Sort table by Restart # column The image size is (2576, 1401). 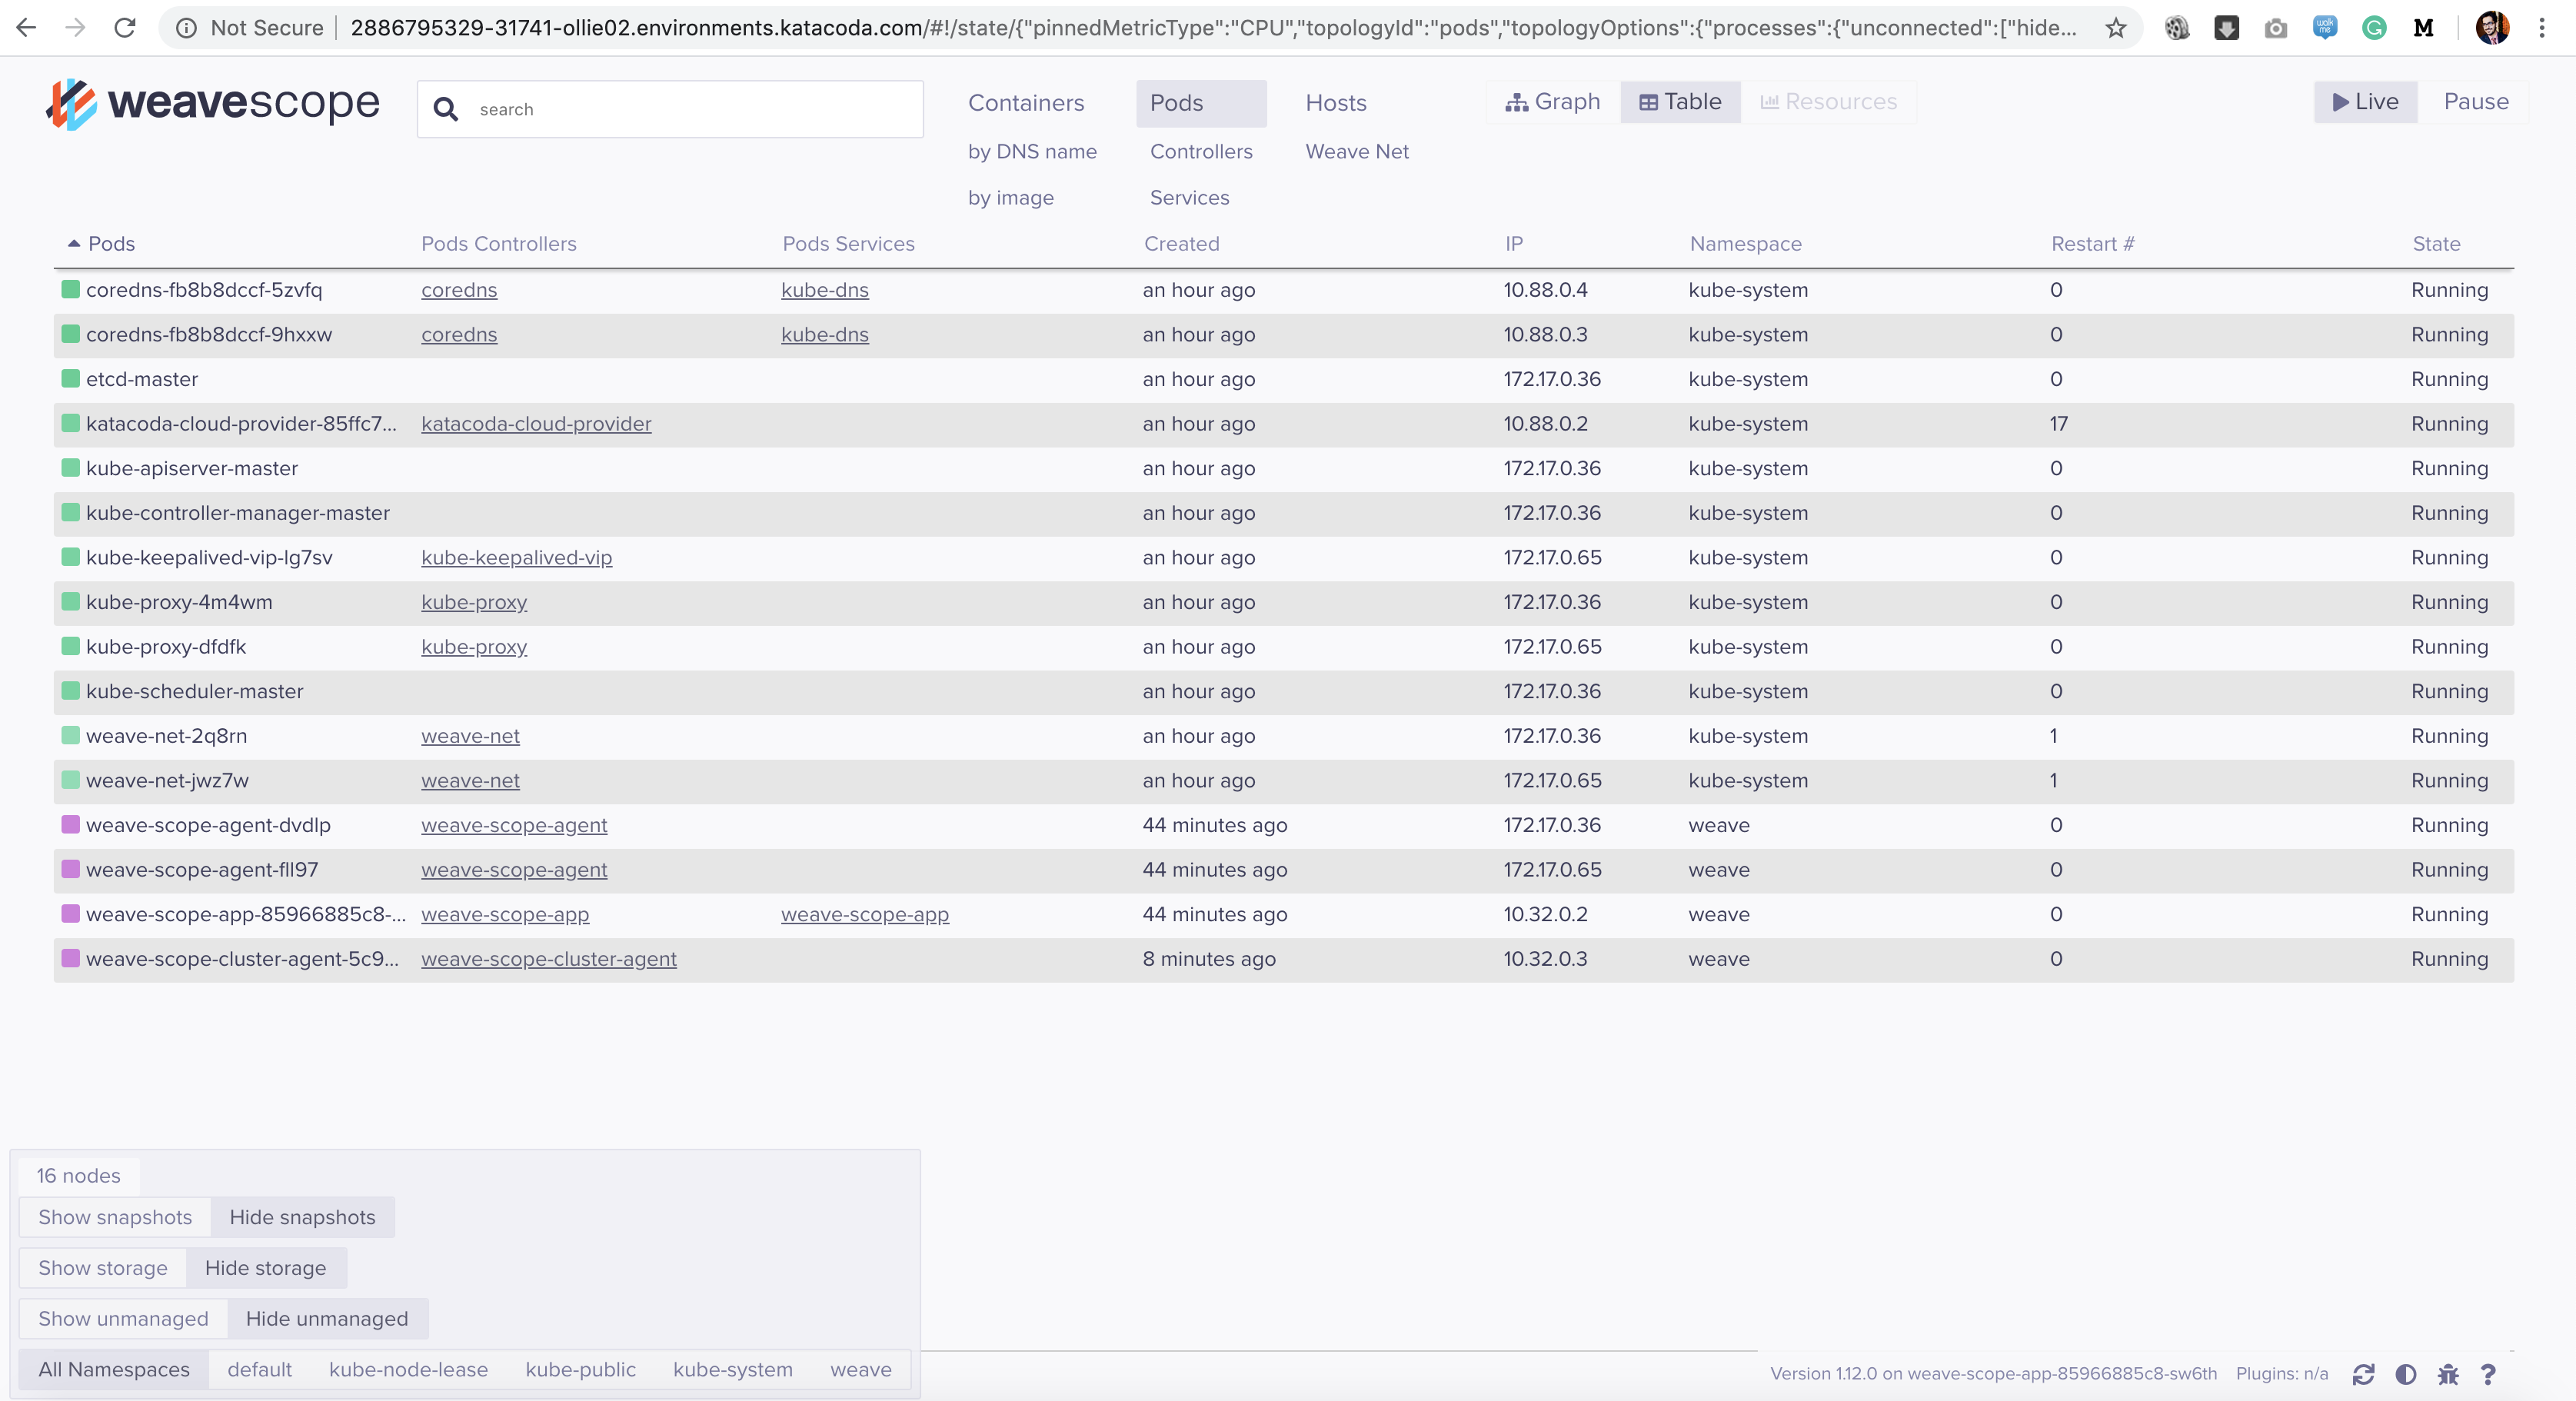(2092, 244)
